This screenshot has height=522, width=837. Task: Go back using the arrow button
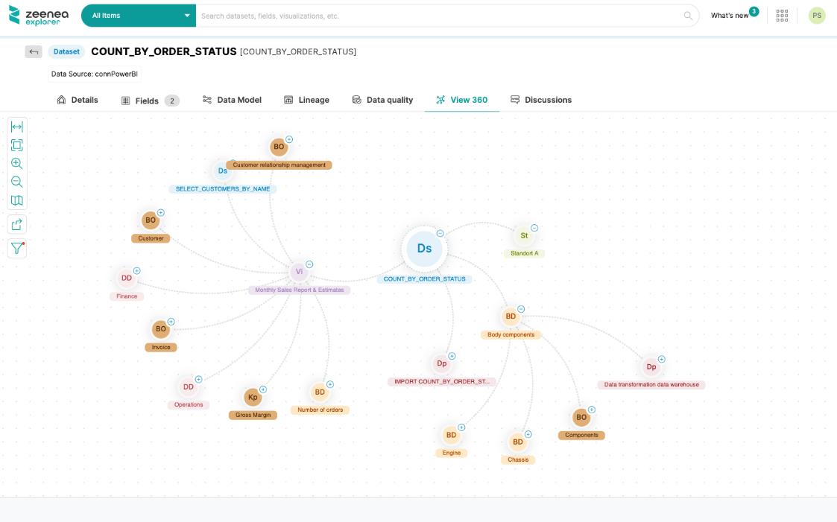pyautogui.click(x=34, y=51)
